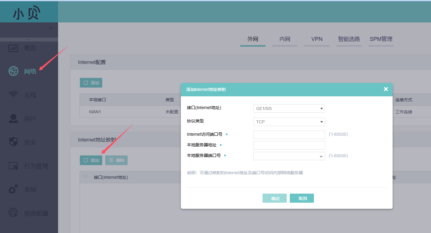Image resolution: width=431 pixels, height=233 pixels.
Task: Switch to the VPN tab
Action: pyautogui.click(x=317, y=39)
